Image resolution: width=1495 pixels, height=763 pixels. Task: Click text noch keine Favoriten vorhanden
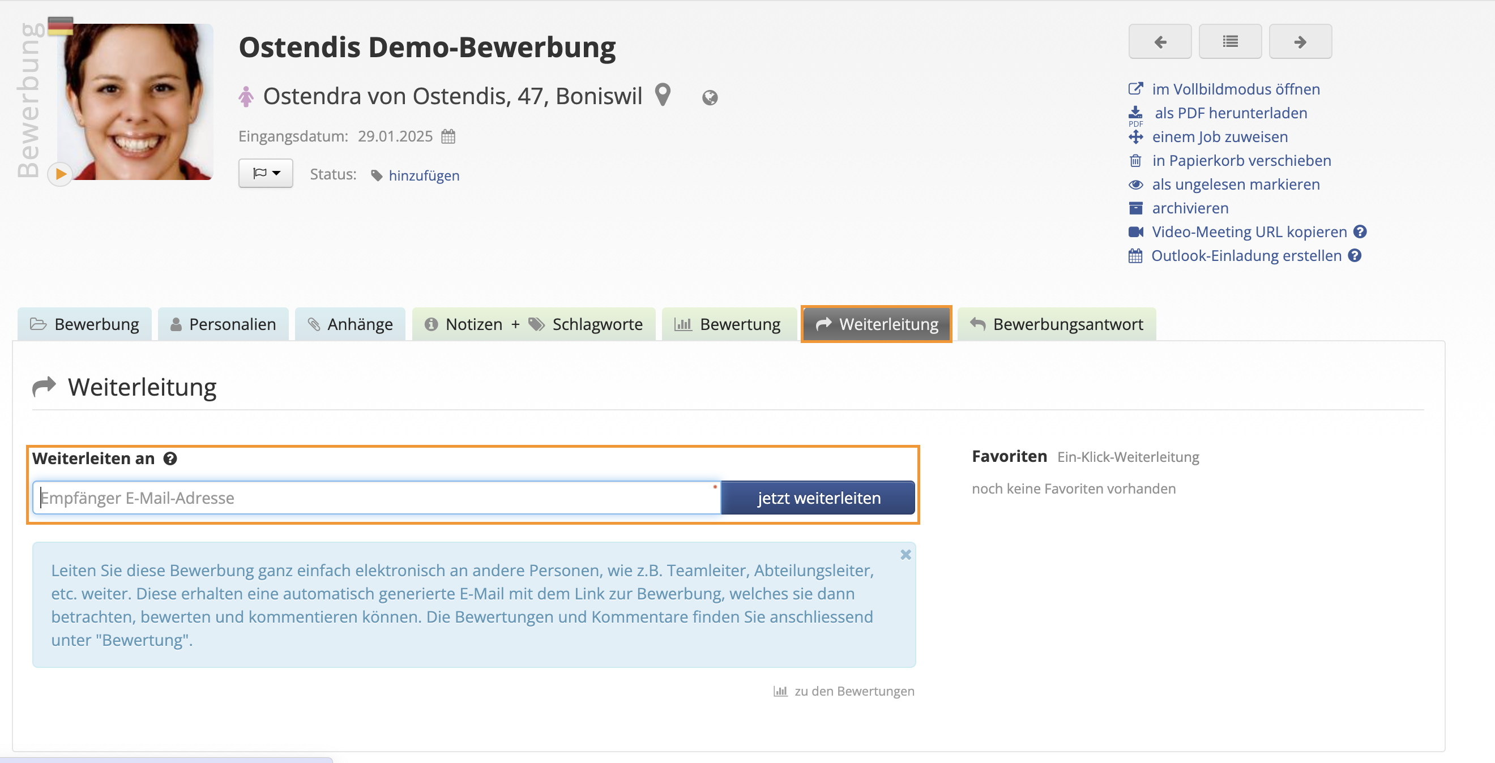click(1074, 488)
